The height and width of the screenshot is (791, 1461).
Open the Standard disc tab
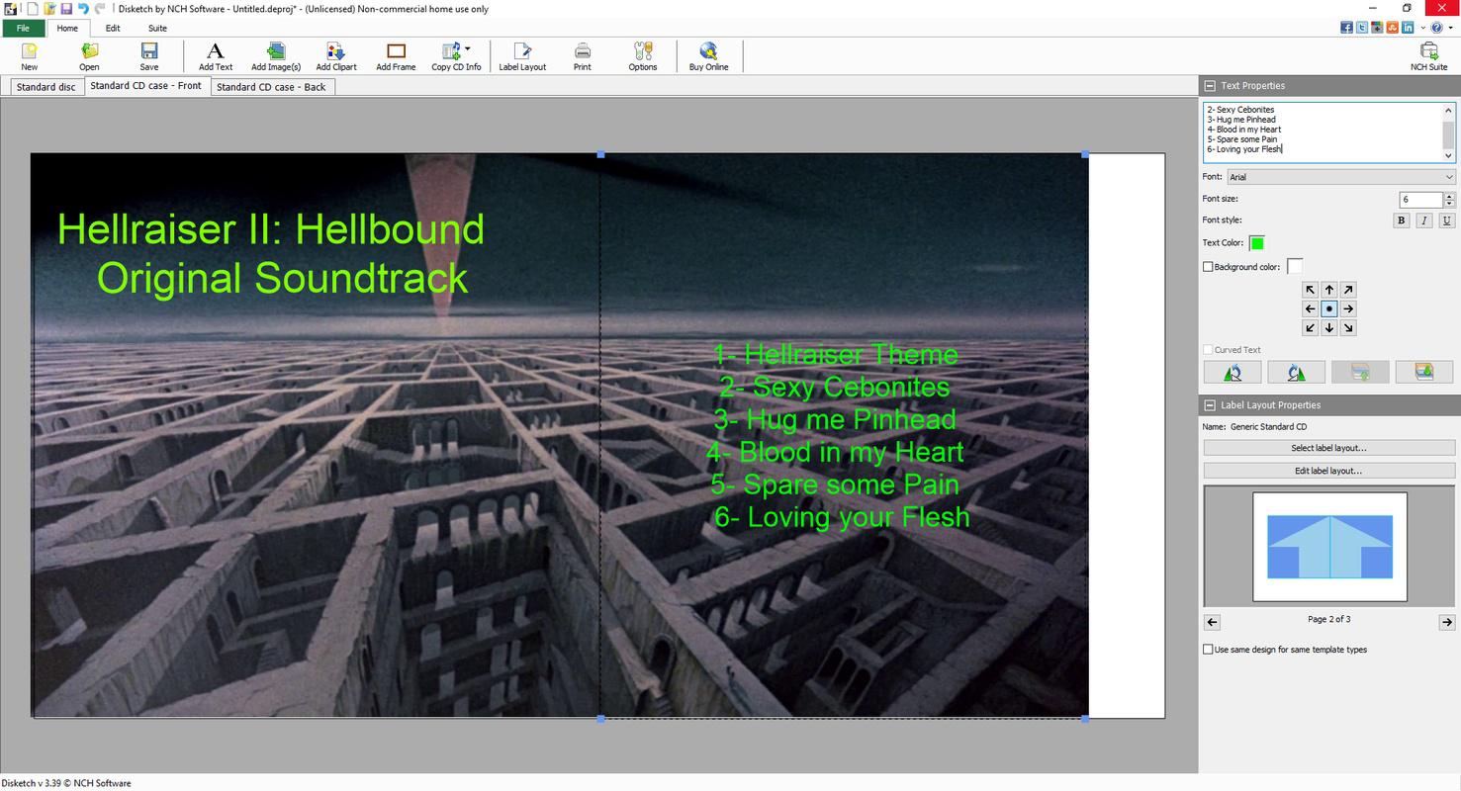point(46,87)
